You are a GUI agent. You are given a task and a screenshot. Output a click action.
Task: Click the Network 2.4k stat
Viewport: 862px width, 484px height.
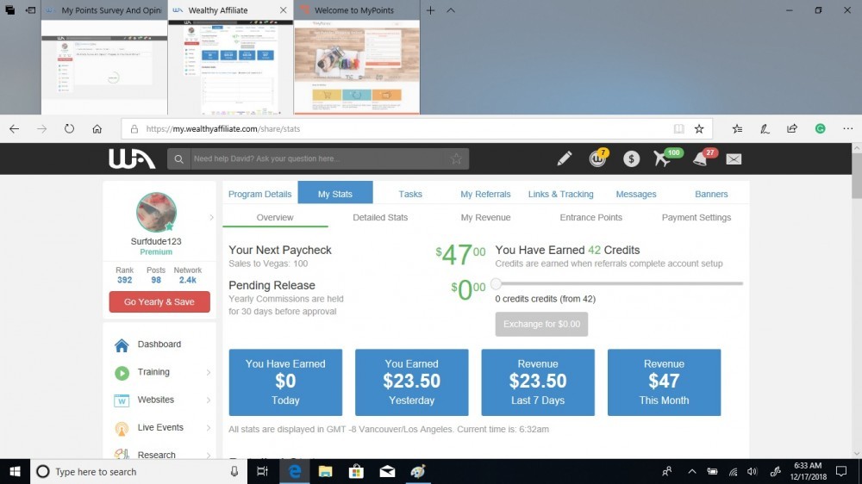click(x=187, y=276)
